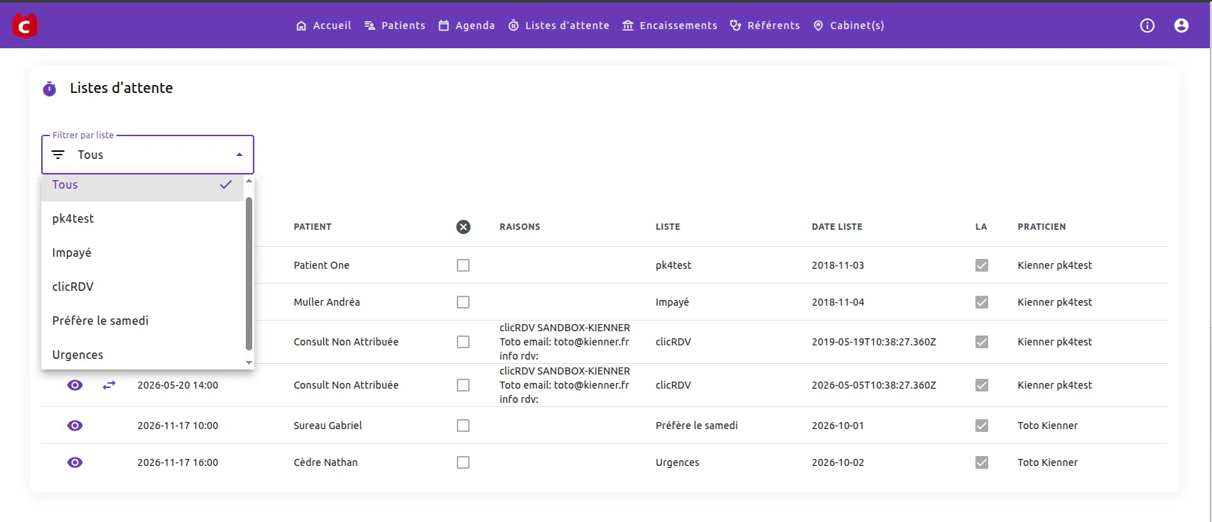The height and width of the screenshot is (522, 1212).
Task: Tick the checkbox in Muller Andréa row
Action: pos(463,302)
